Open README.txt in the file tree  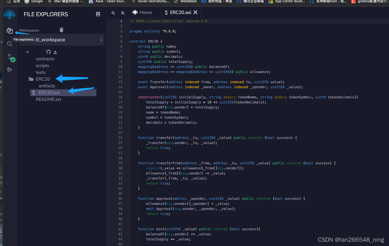click(48, 99)
